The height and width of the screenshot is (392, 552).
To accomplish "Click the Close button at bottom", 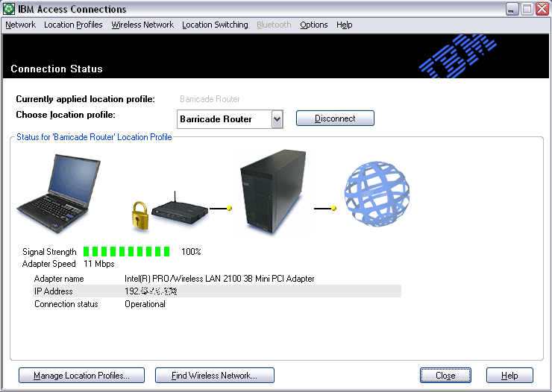I will [445, 376].
